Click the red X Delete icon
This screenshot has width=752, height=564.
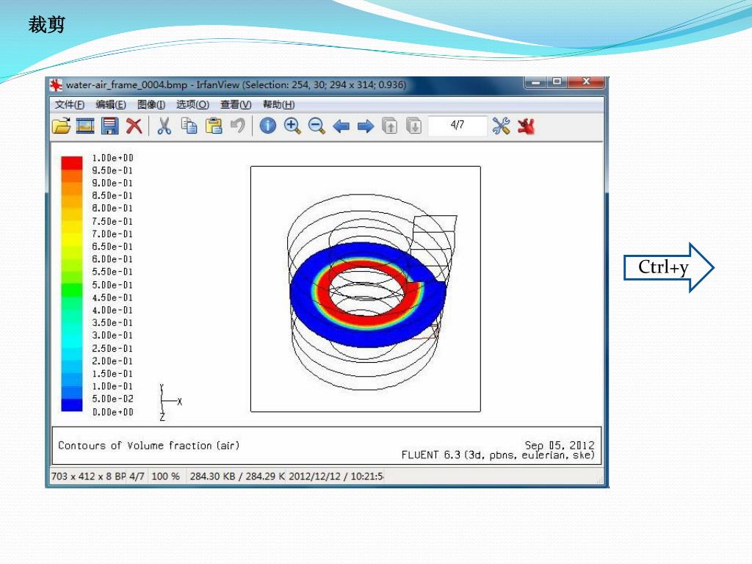[x=134, y=126]
